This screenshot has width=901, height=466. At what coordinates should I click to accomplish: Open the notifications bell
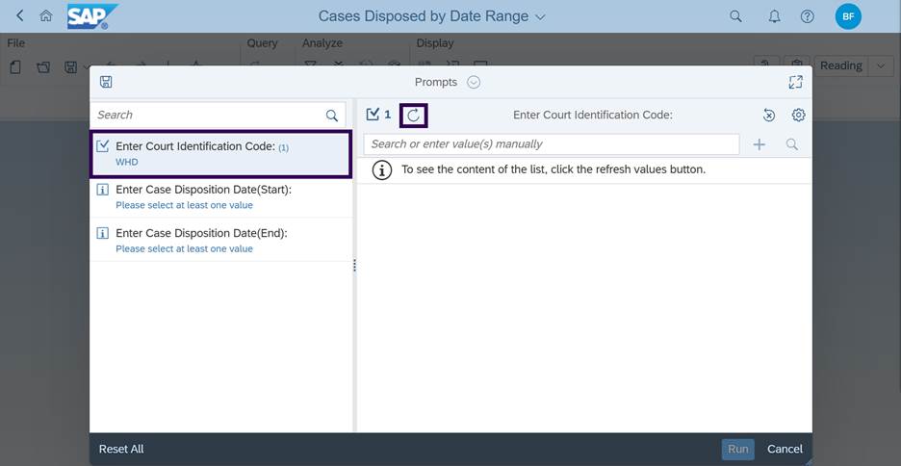pyautogui.click(x=775, y=16)
